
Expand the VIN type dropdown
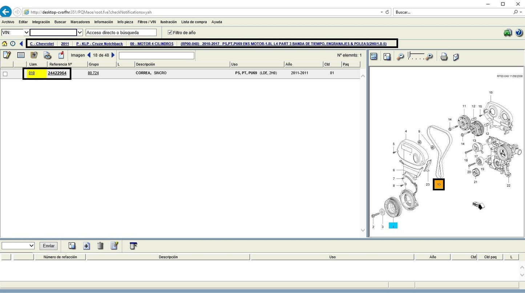coord(26,32)
